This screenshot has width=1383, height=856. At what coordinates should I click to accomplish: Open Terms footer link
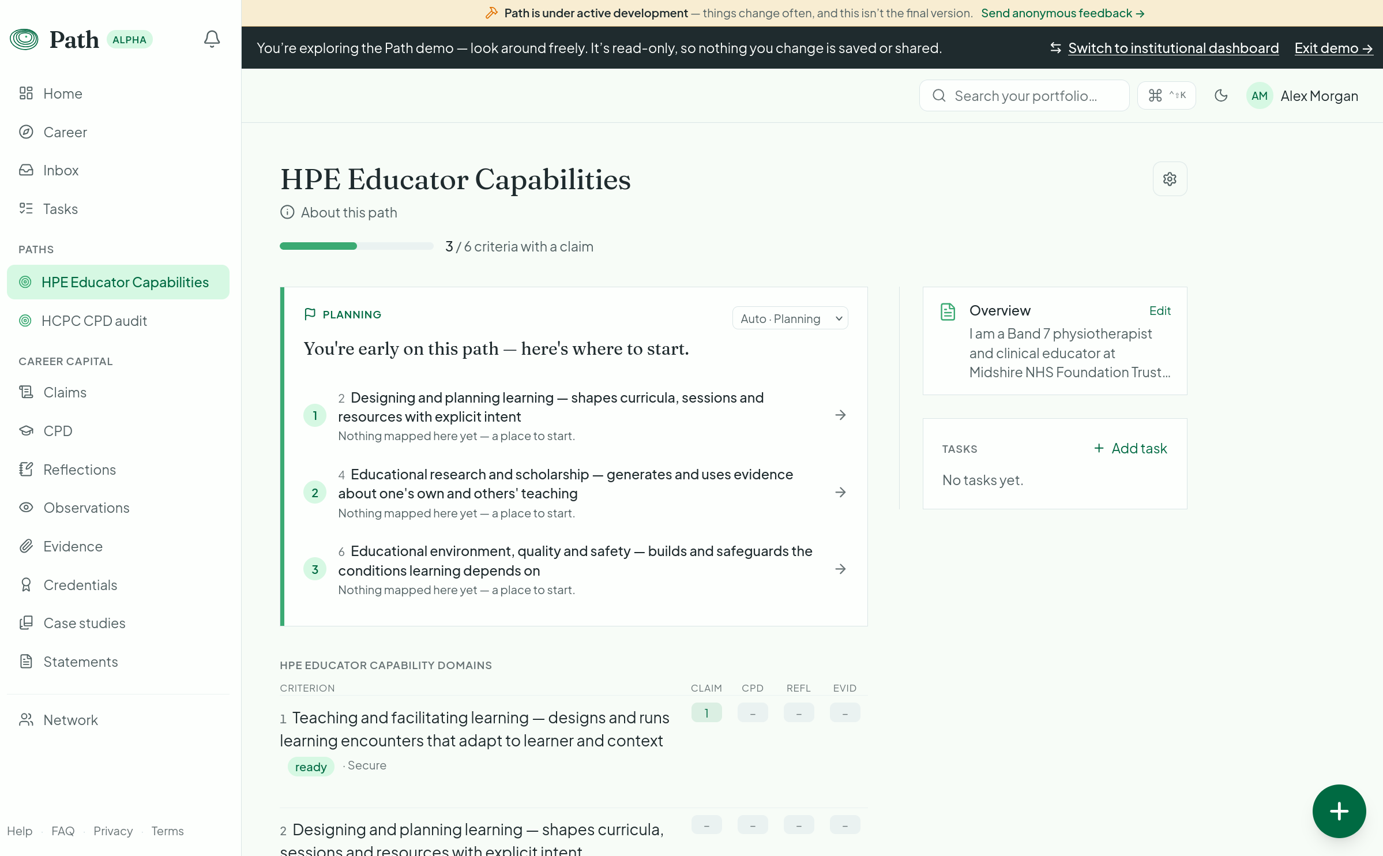pos(168,831)
